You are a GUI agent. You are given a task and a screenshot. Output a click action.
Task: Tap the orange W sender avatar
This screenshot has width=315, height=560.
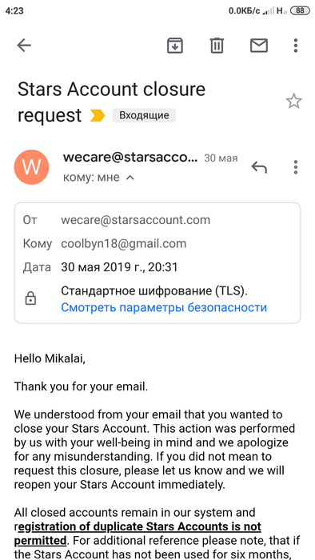coord(31,166)
